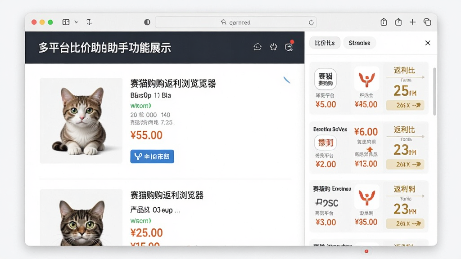Viewport: 461px width, 259px height.
Task: Reload the page with the refresh icon
Action: coord(311,22)
